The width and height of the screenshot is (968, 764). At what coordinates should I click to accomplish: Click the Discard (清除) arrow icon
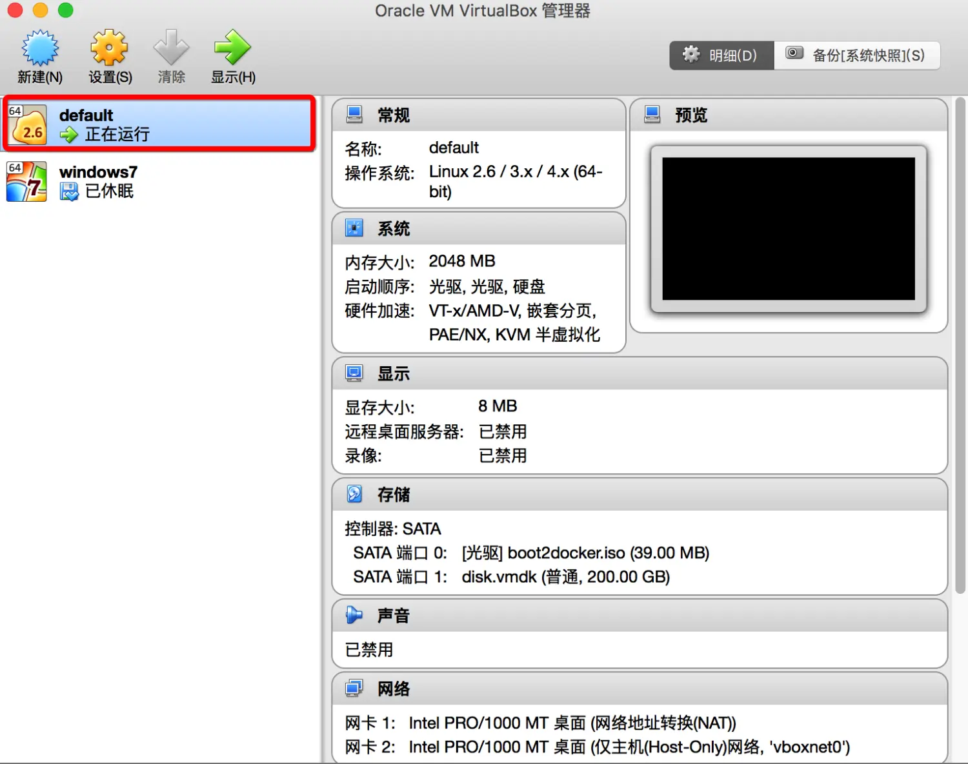pos(171,48)
